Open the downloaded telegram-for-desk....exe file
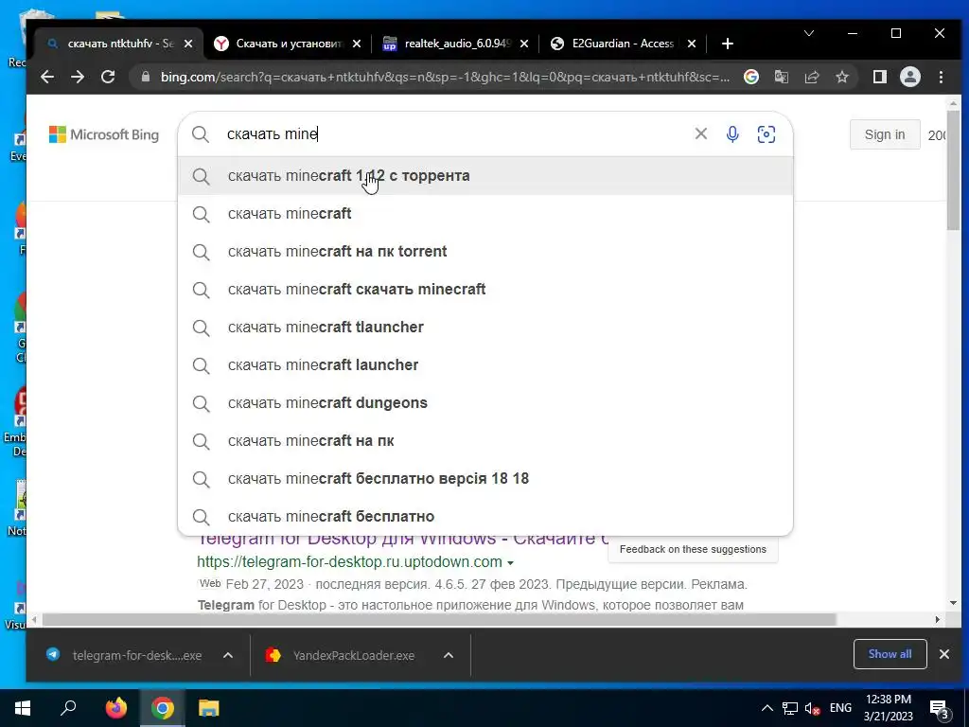 pyautogui.click(x=125, y=655)
